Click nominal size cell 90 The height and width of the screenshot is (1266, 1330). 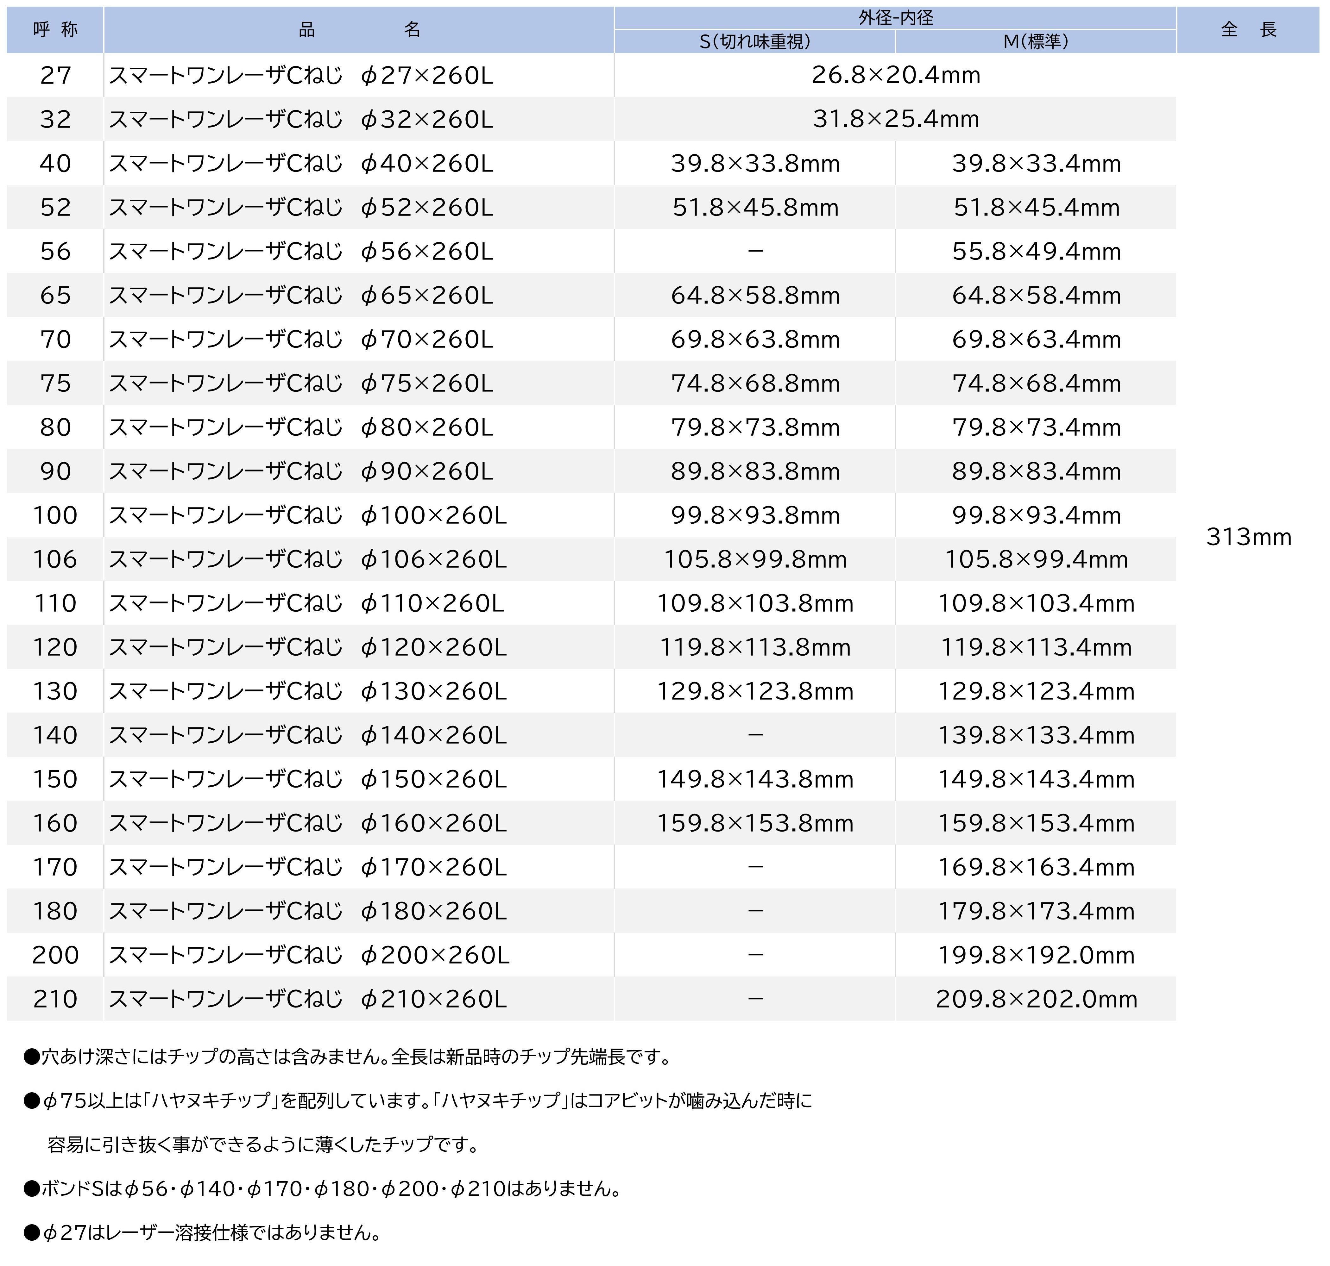pos(55,471)
